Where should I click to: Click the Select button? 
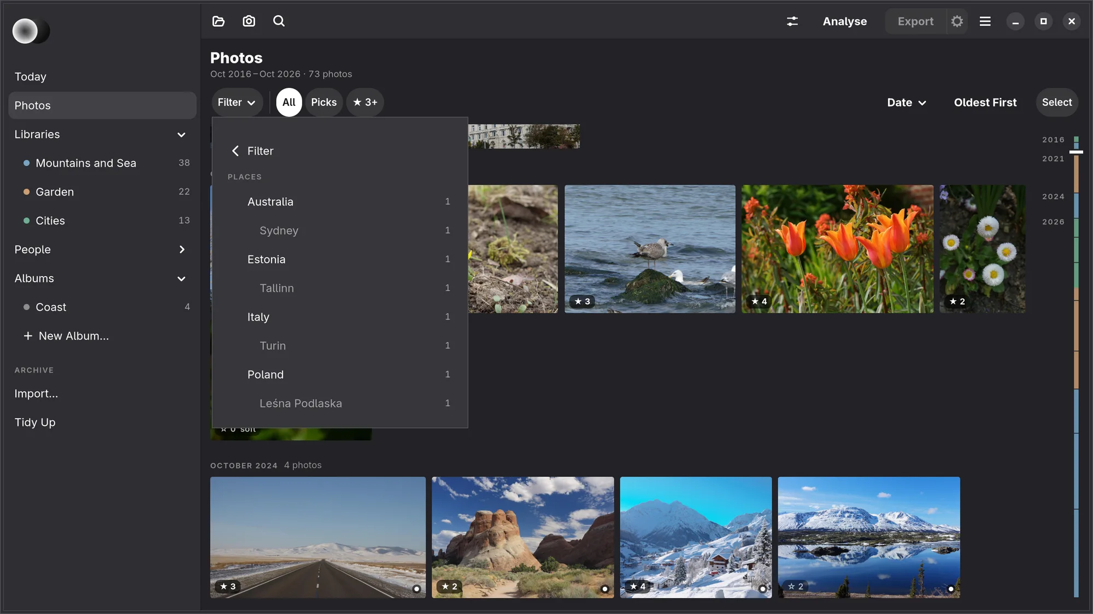[1056, 102]
